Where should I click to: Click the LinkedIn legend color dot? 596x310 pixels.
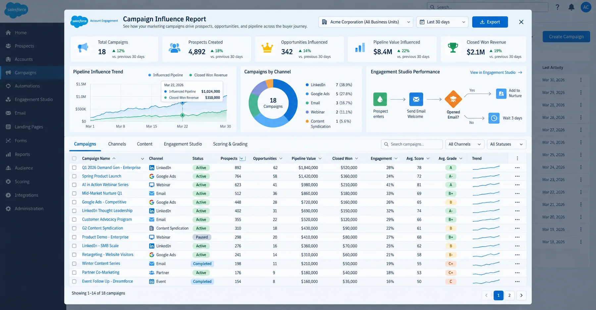(307, 85)
